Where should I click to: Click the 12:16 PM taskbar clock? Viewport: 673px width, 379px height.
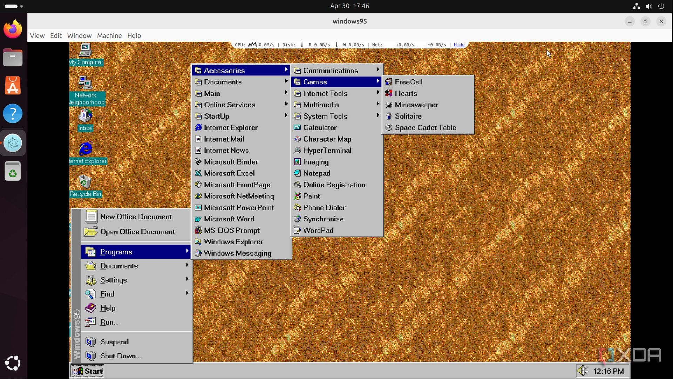608,371
